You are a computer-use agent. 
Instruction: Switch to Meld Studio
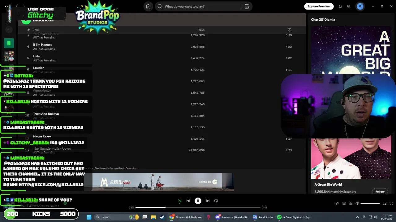coord(262,217)
